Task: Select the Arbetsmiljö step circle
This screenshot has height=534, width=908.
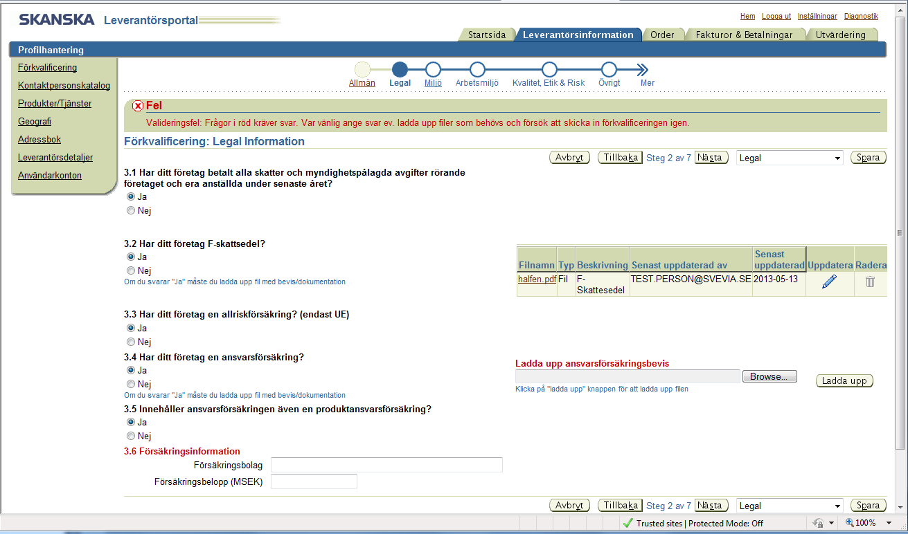Action: pos(477,69)
